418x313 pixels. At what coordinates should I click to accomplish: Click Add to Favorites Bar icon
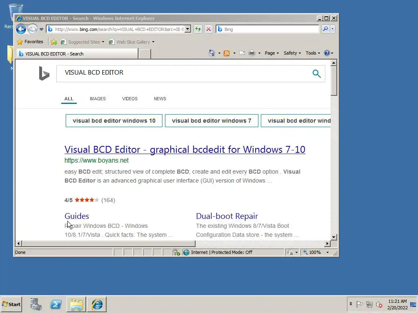coord(54,42)
